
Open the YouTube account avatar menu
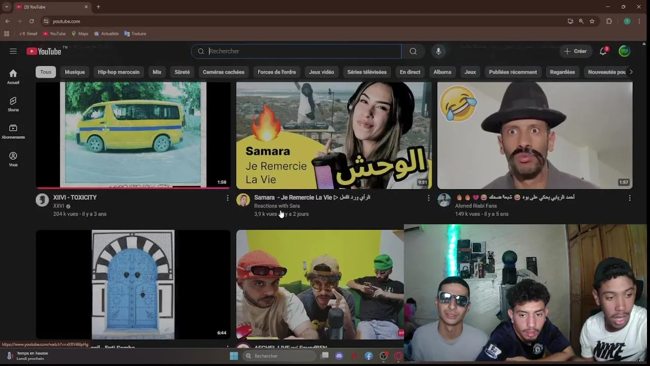point(624,51)
